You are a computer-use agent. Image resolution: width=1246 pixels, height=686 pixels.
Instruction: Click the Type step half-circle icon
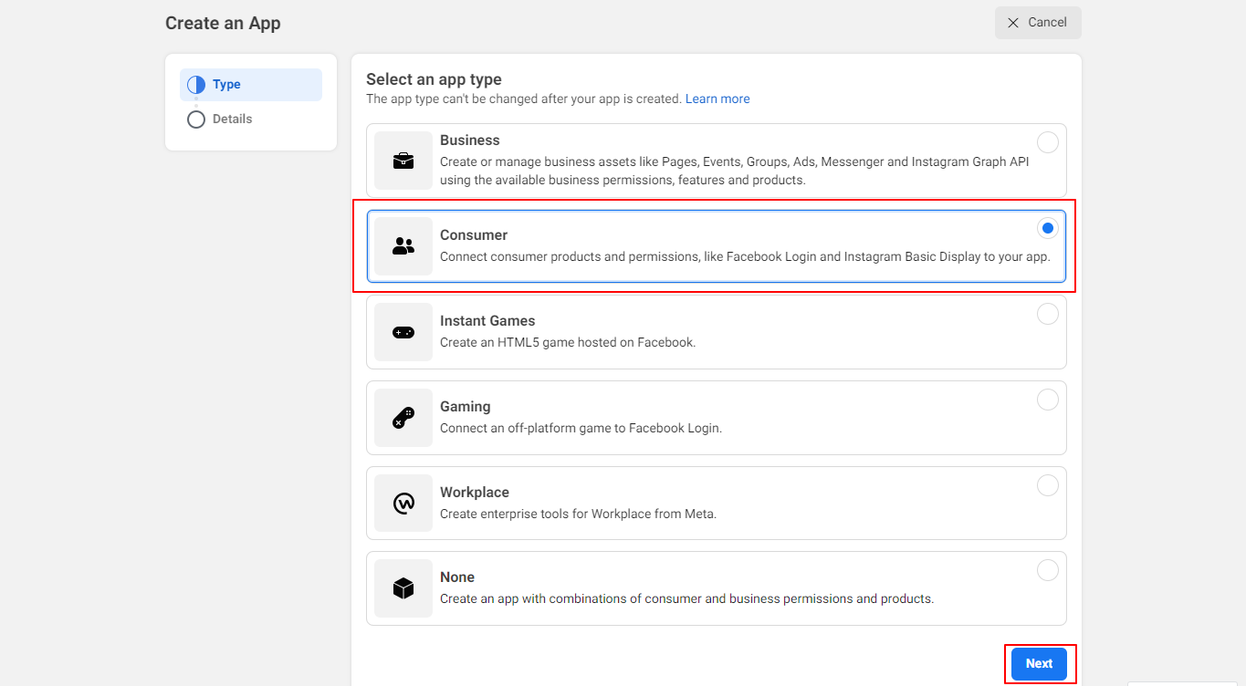[x=196, y=85]
